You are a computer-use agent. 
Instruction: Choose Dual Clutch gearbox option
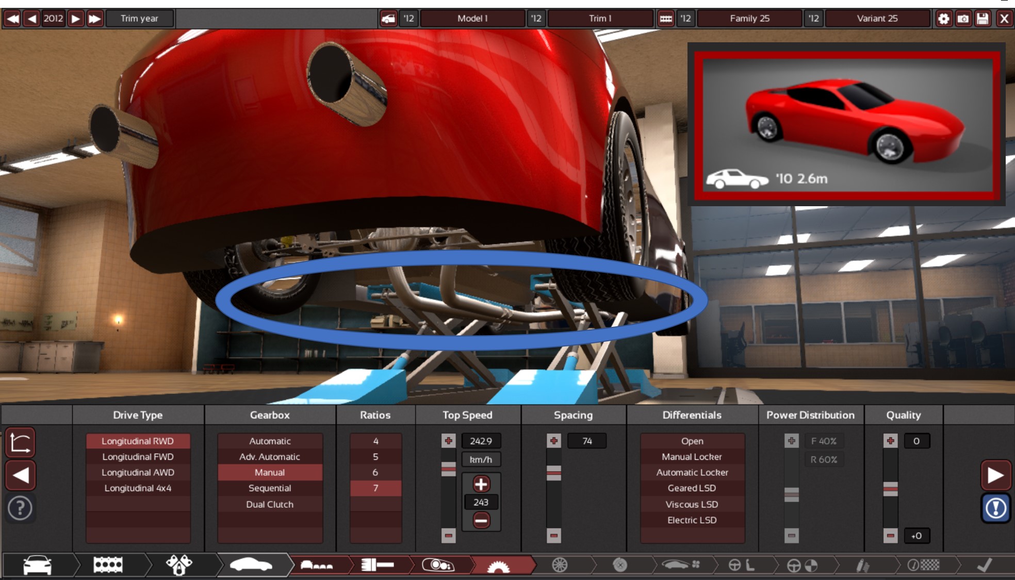click(270, 504)
